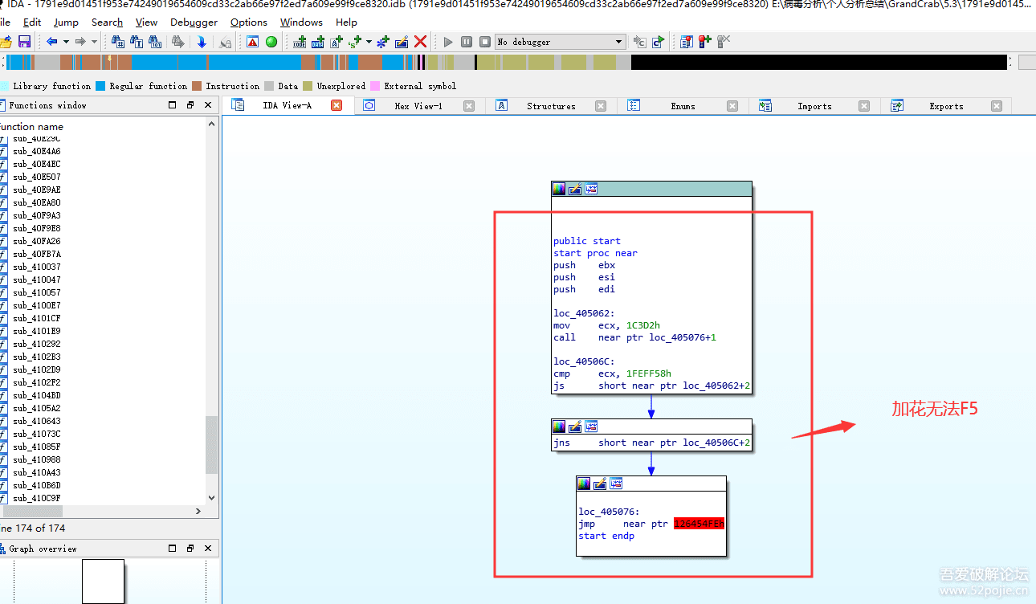Click the breakpoint list icon in toolbar

pos(687,41)
